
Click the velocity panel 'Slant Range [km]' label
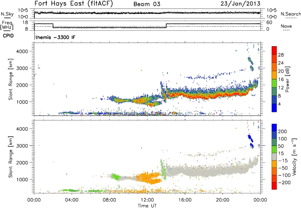(x=11, y=157)
